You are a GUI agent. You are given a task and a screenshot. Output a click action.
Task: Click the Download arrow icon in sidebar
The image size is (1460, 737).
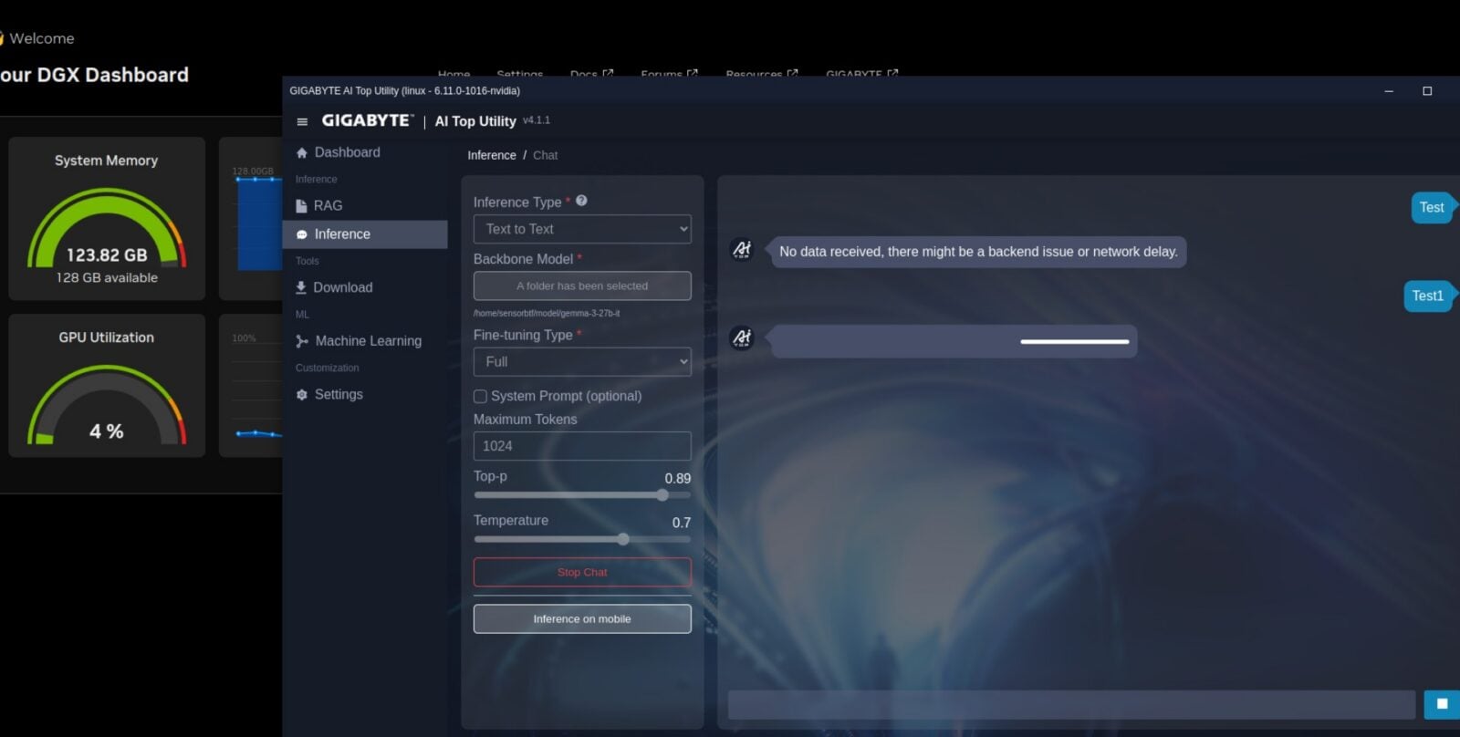coord(301,287)
